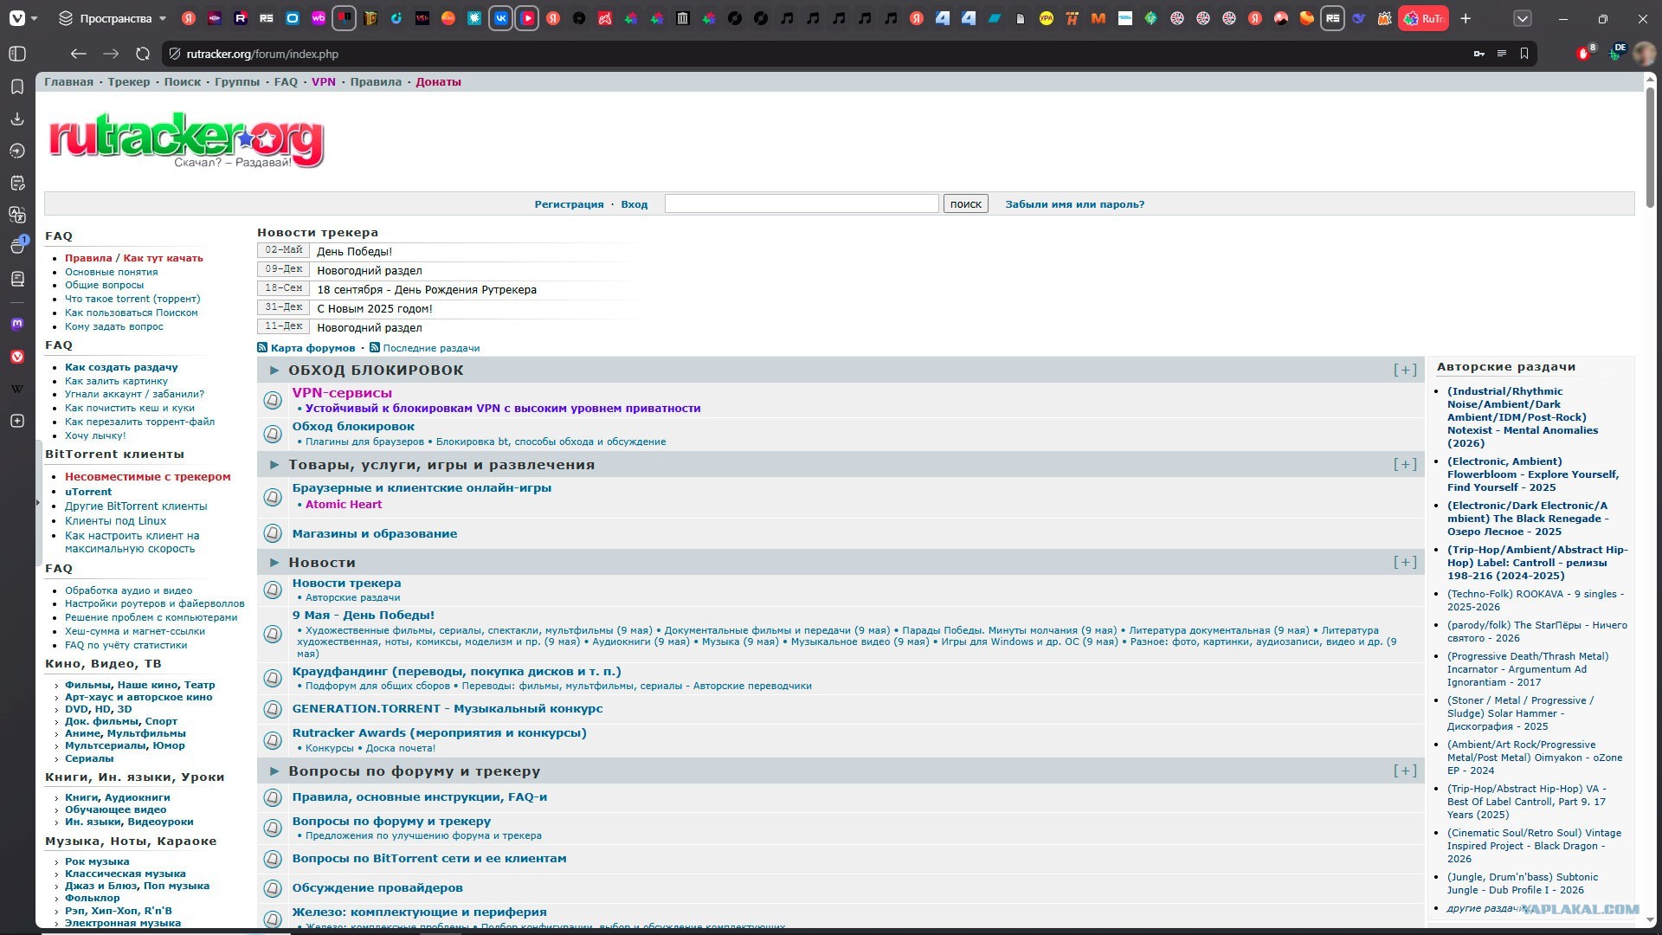
Task: Toggle [+] for ОБХОД БЛОКИРОВОК section
Action: point(1405,370)
